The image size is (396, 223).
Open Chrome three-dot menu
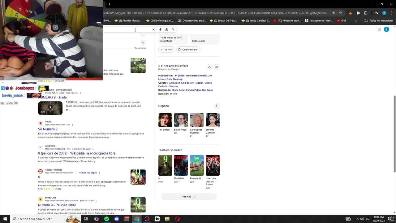(x=392, y=13)
